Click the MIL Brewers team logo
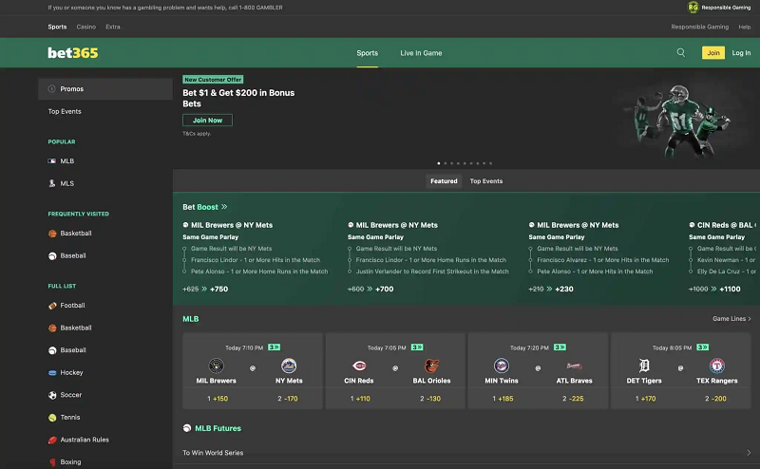The image size is (760, 469). coord(217,366)
